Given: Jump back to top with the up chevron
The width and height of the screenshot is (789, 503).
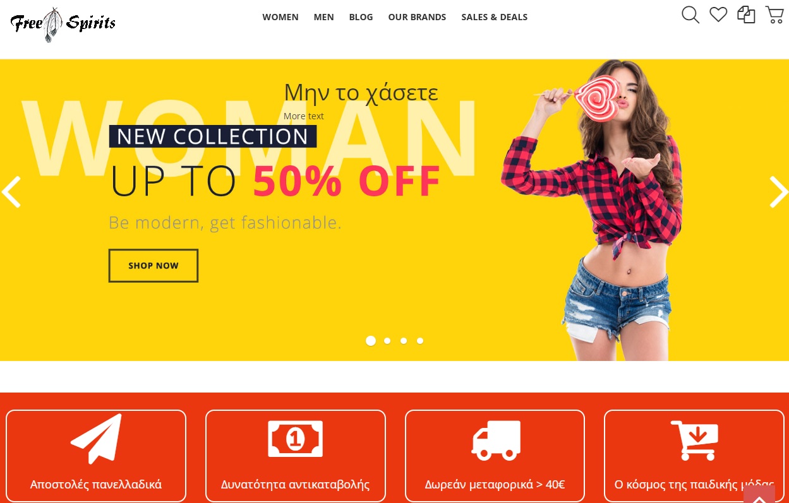Looking at the screenshot, I should click(759, 494).
